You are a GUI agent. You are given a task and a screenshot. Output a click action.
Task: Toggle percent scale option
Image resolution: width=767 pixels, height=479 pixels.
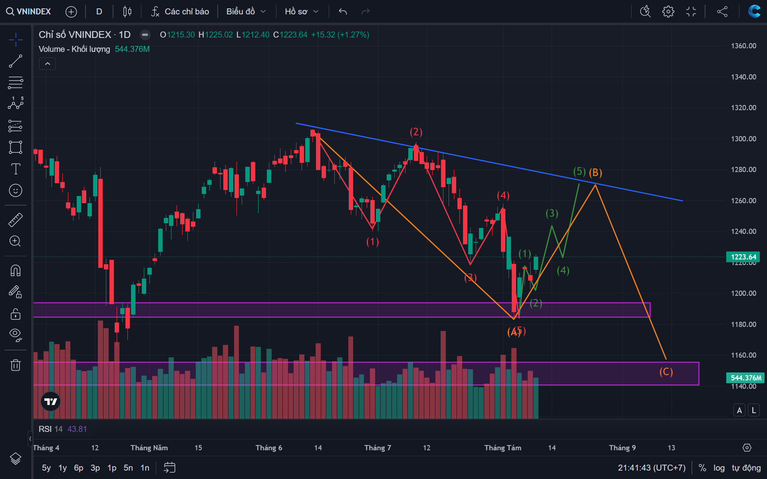pyautogui.click(x=702, y=468)
